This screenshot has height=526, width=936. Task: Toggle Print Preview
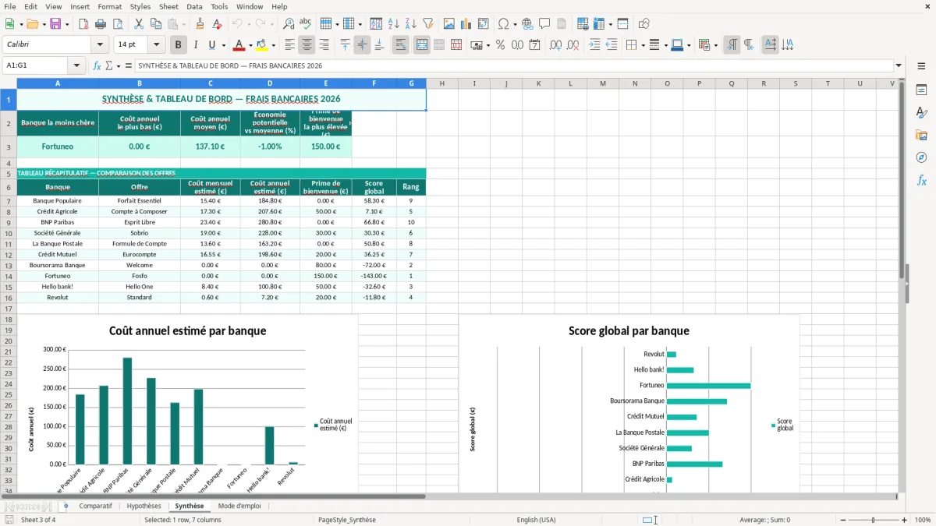click(x=118, y=24)
